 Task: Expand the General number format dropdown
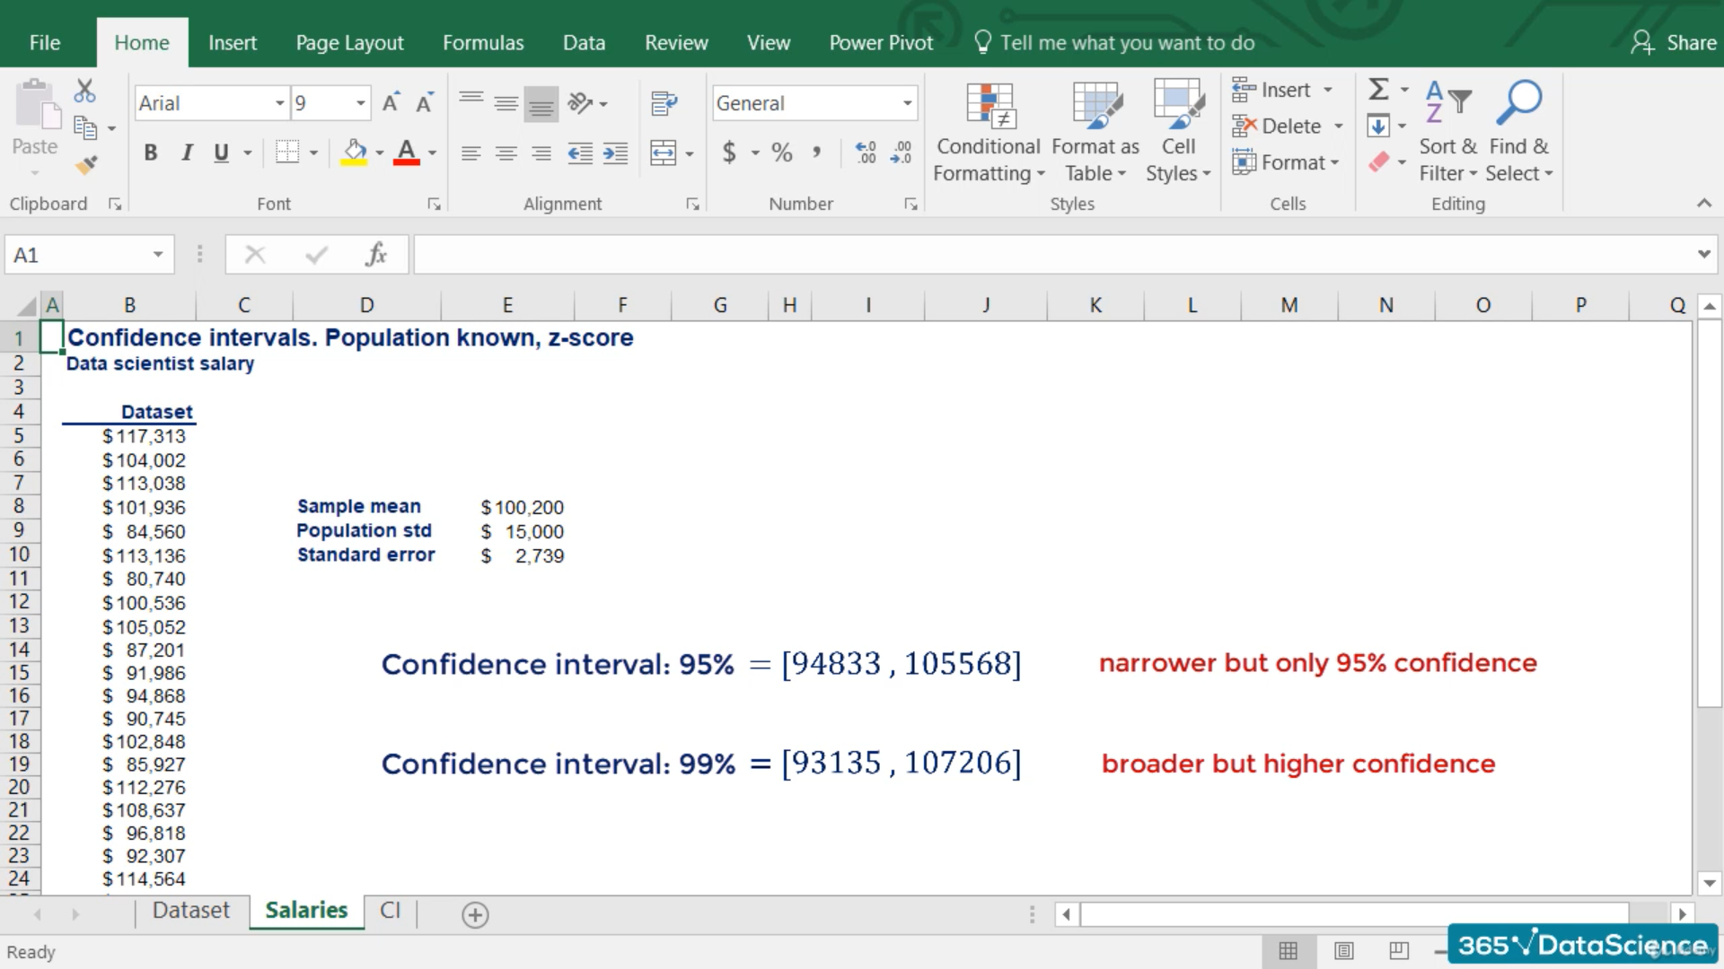pyautogui.click(x=907, y=103)
